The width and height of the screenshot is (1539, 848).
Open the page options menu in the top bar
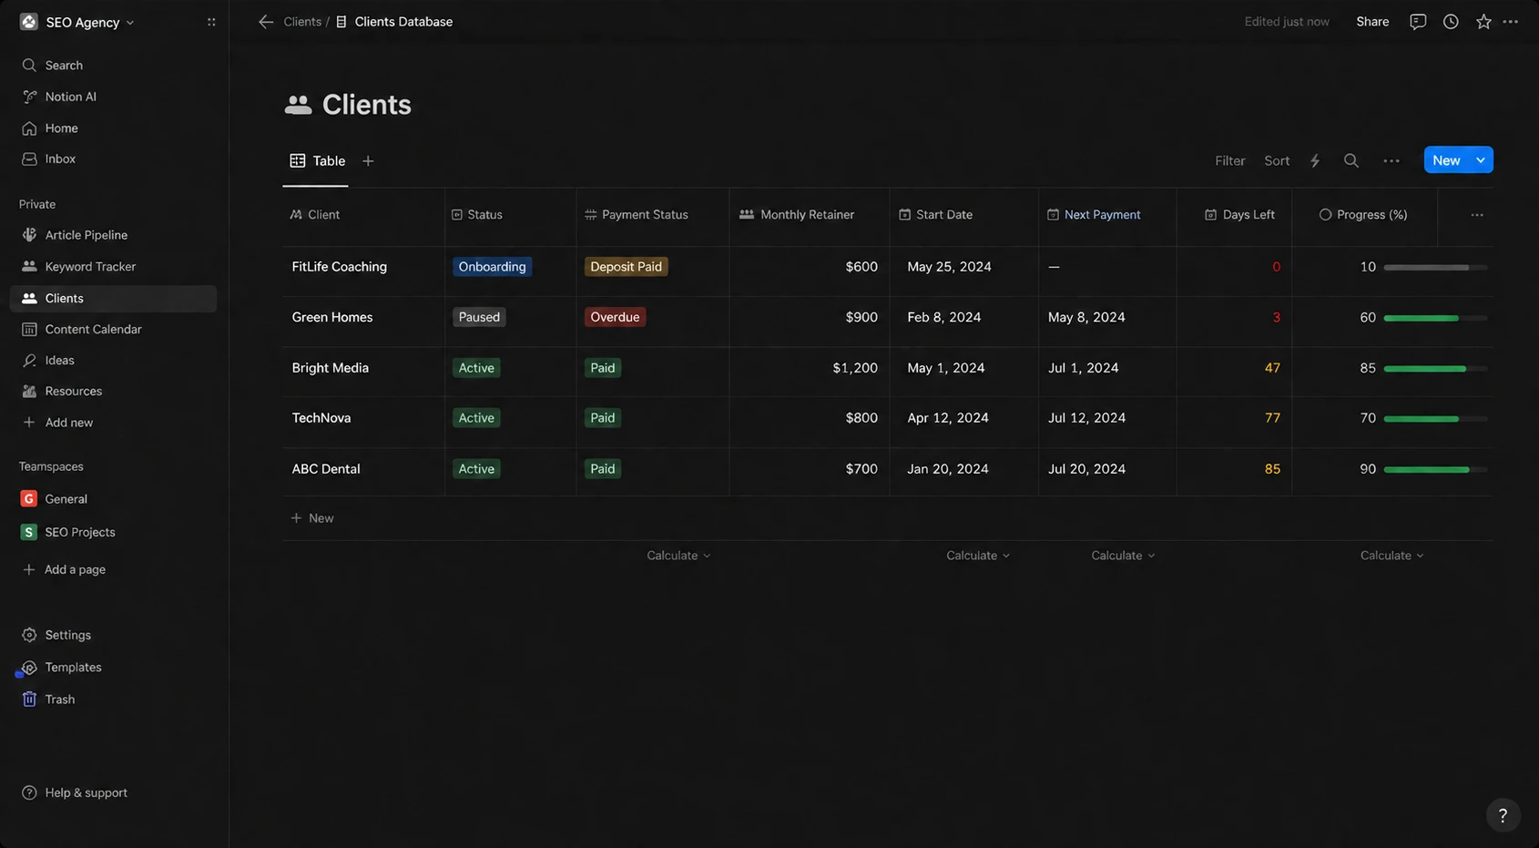(x=1511, y=22)
